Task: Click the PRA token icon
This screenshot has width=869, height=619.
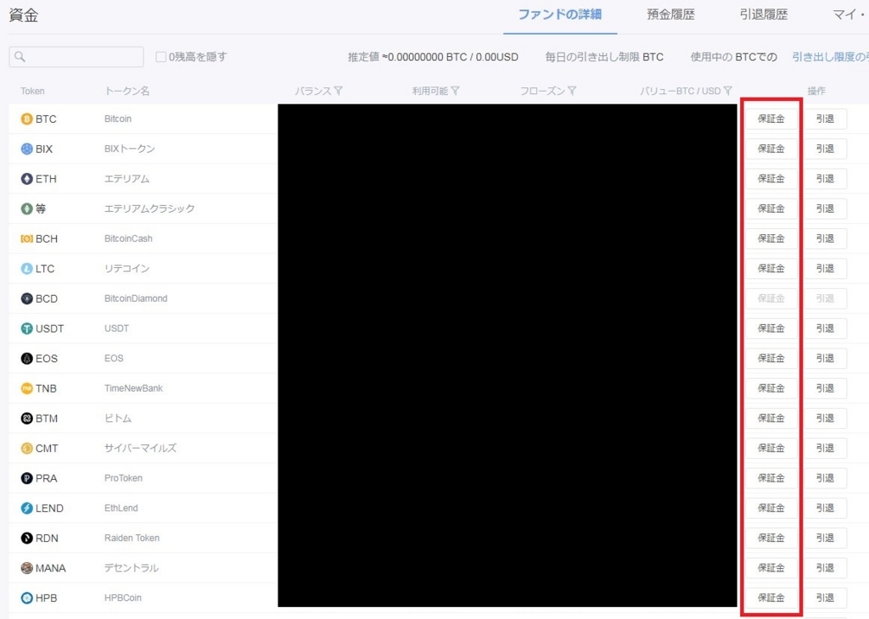Action: (x=26, y=477)
